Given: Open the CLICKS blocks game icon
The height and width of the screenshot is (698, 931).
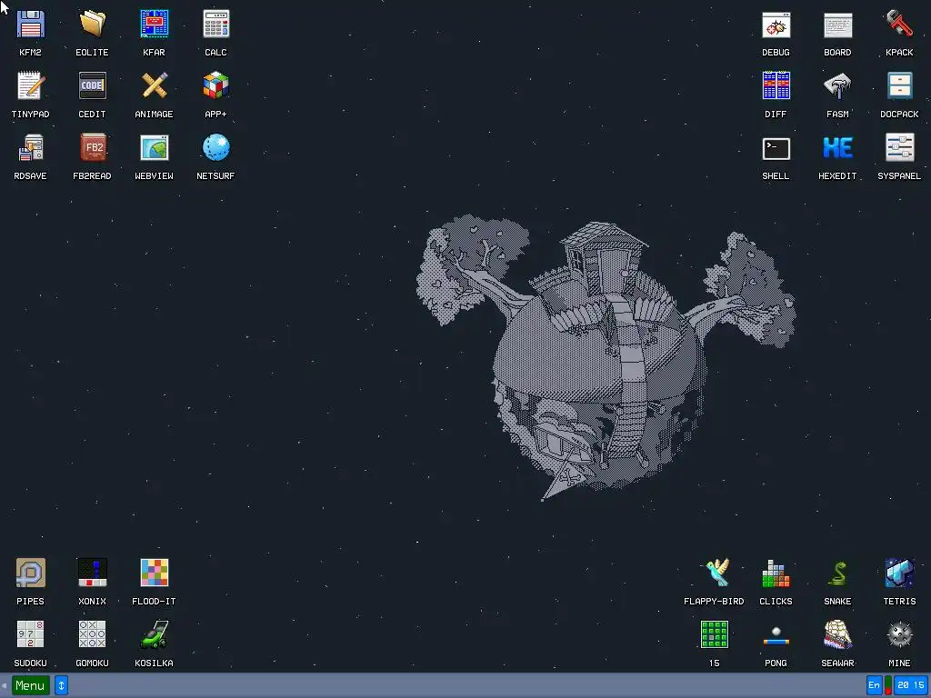Looking at the screenshot, I should (x=776, y=573).
